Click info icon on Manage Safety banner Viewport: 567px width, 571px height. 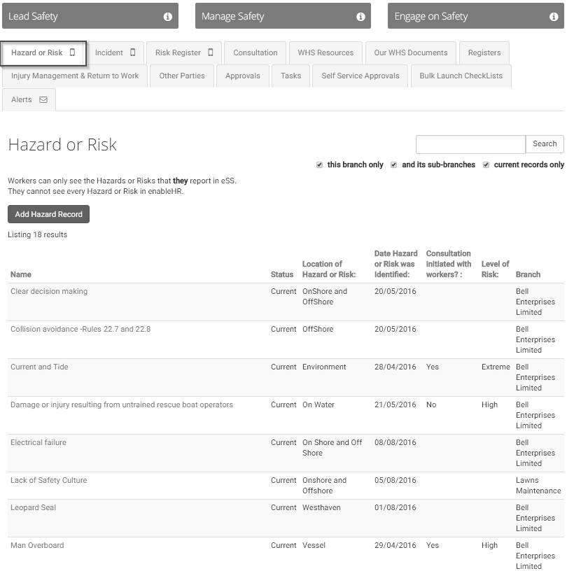pyautogui.click(x=360, y=16)
